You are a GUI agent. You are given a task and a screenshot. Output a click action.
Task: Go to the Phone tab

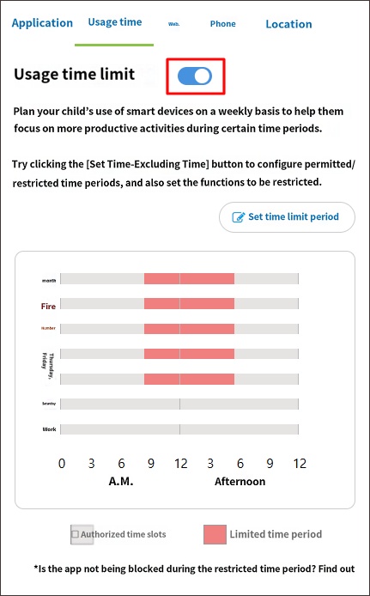pos(222,23)
